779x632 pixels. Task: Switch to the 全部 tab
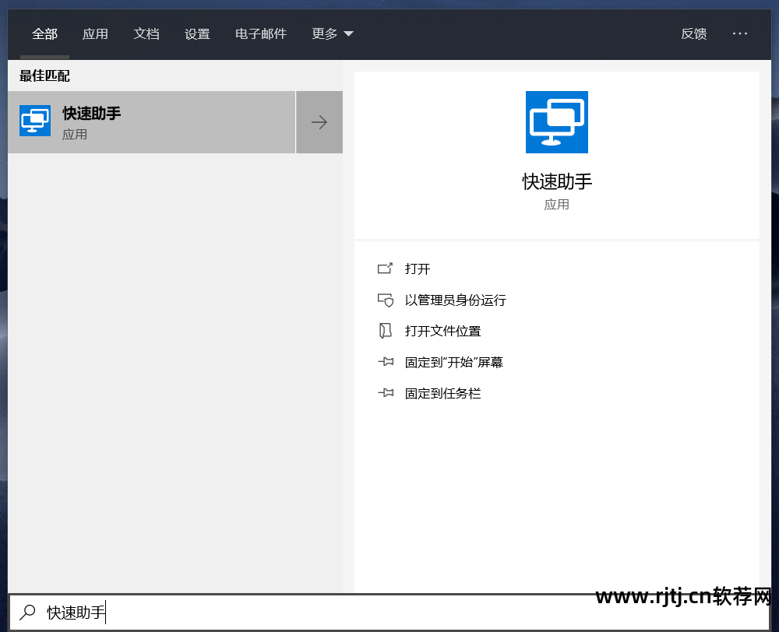[44, 33]
